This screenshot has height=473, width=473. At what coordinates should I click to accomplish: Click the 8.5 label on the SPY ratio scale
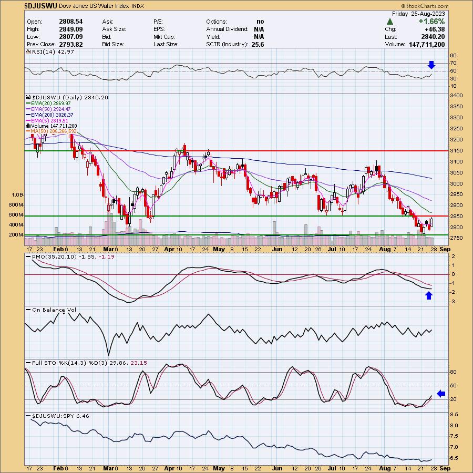[454, 415]
